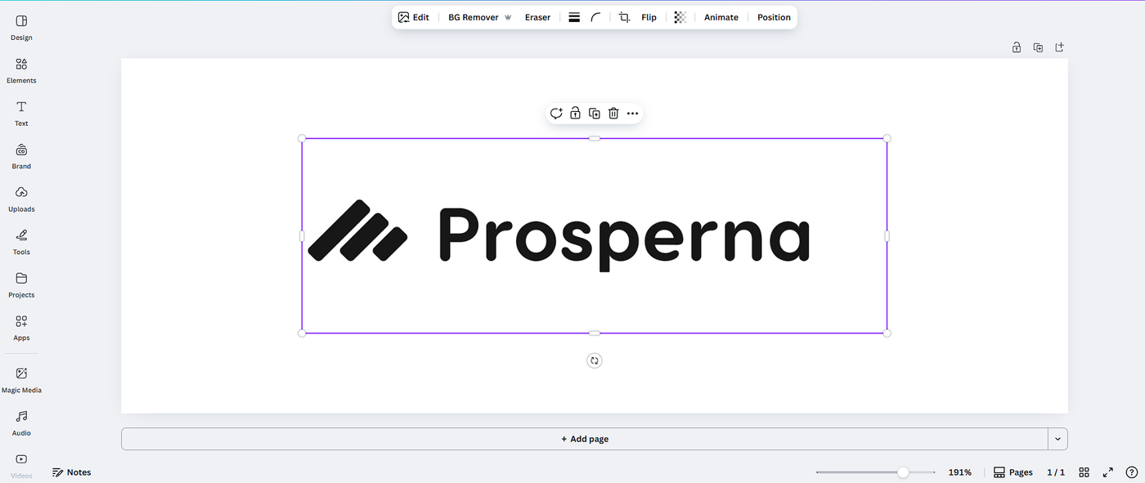Image resolution: width=1145 pixels, height=483 pixels.
Task: Duplicate the page above the canvas
Action: pos(1038,47)
